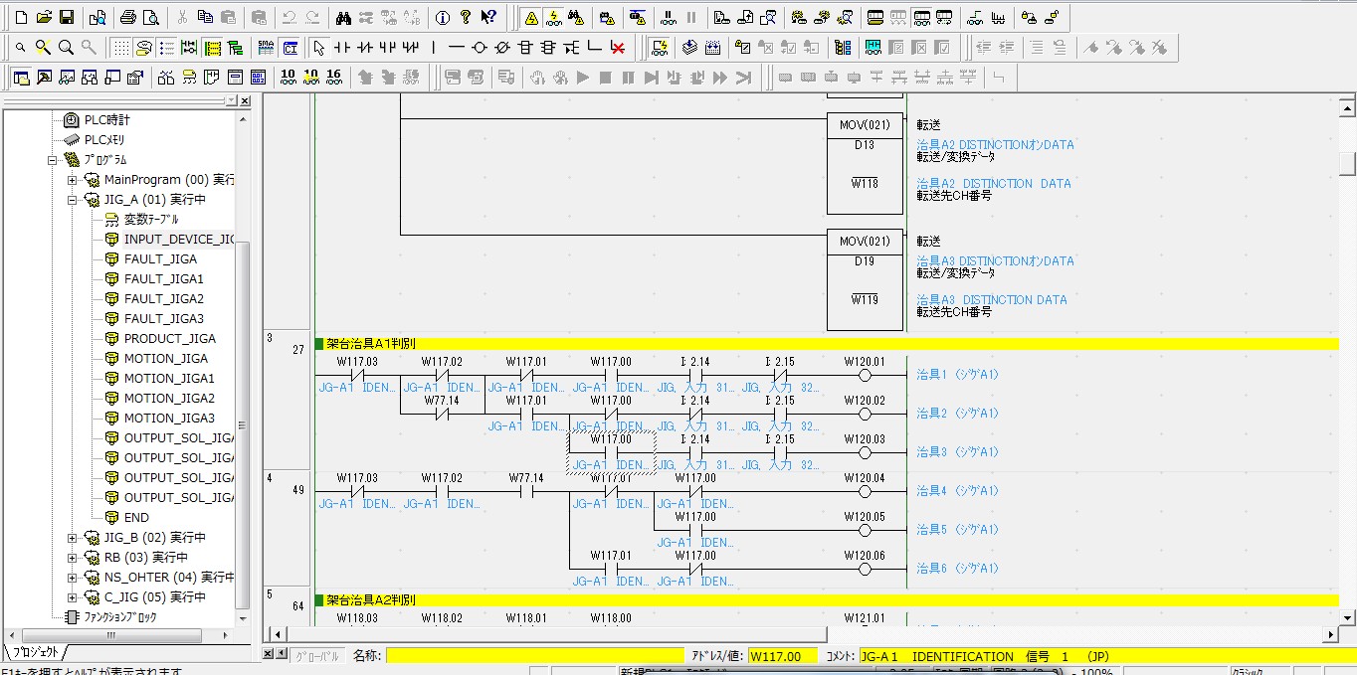The width and height of the screenshot is (1357, 675).
Task: Expand the MainProgram (00) tree node
Action: click(x=72, y=180)
